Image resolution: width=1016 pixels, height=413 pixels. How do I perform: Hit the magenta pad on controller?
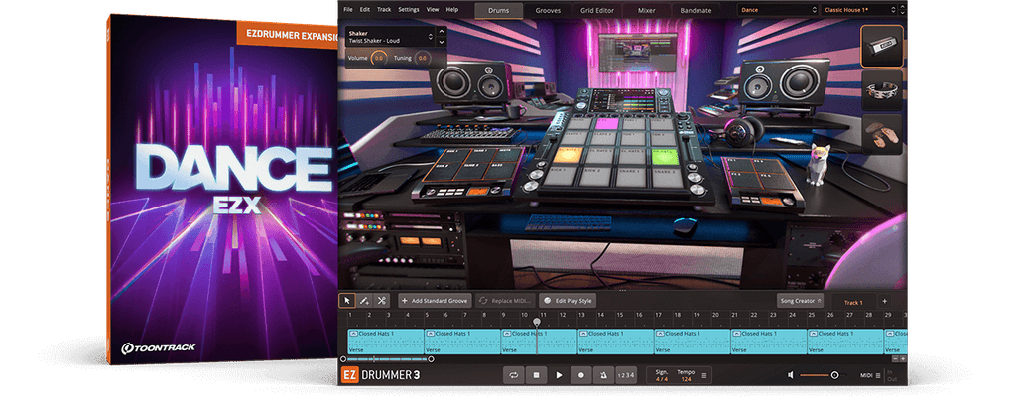(x=607, y=122)
